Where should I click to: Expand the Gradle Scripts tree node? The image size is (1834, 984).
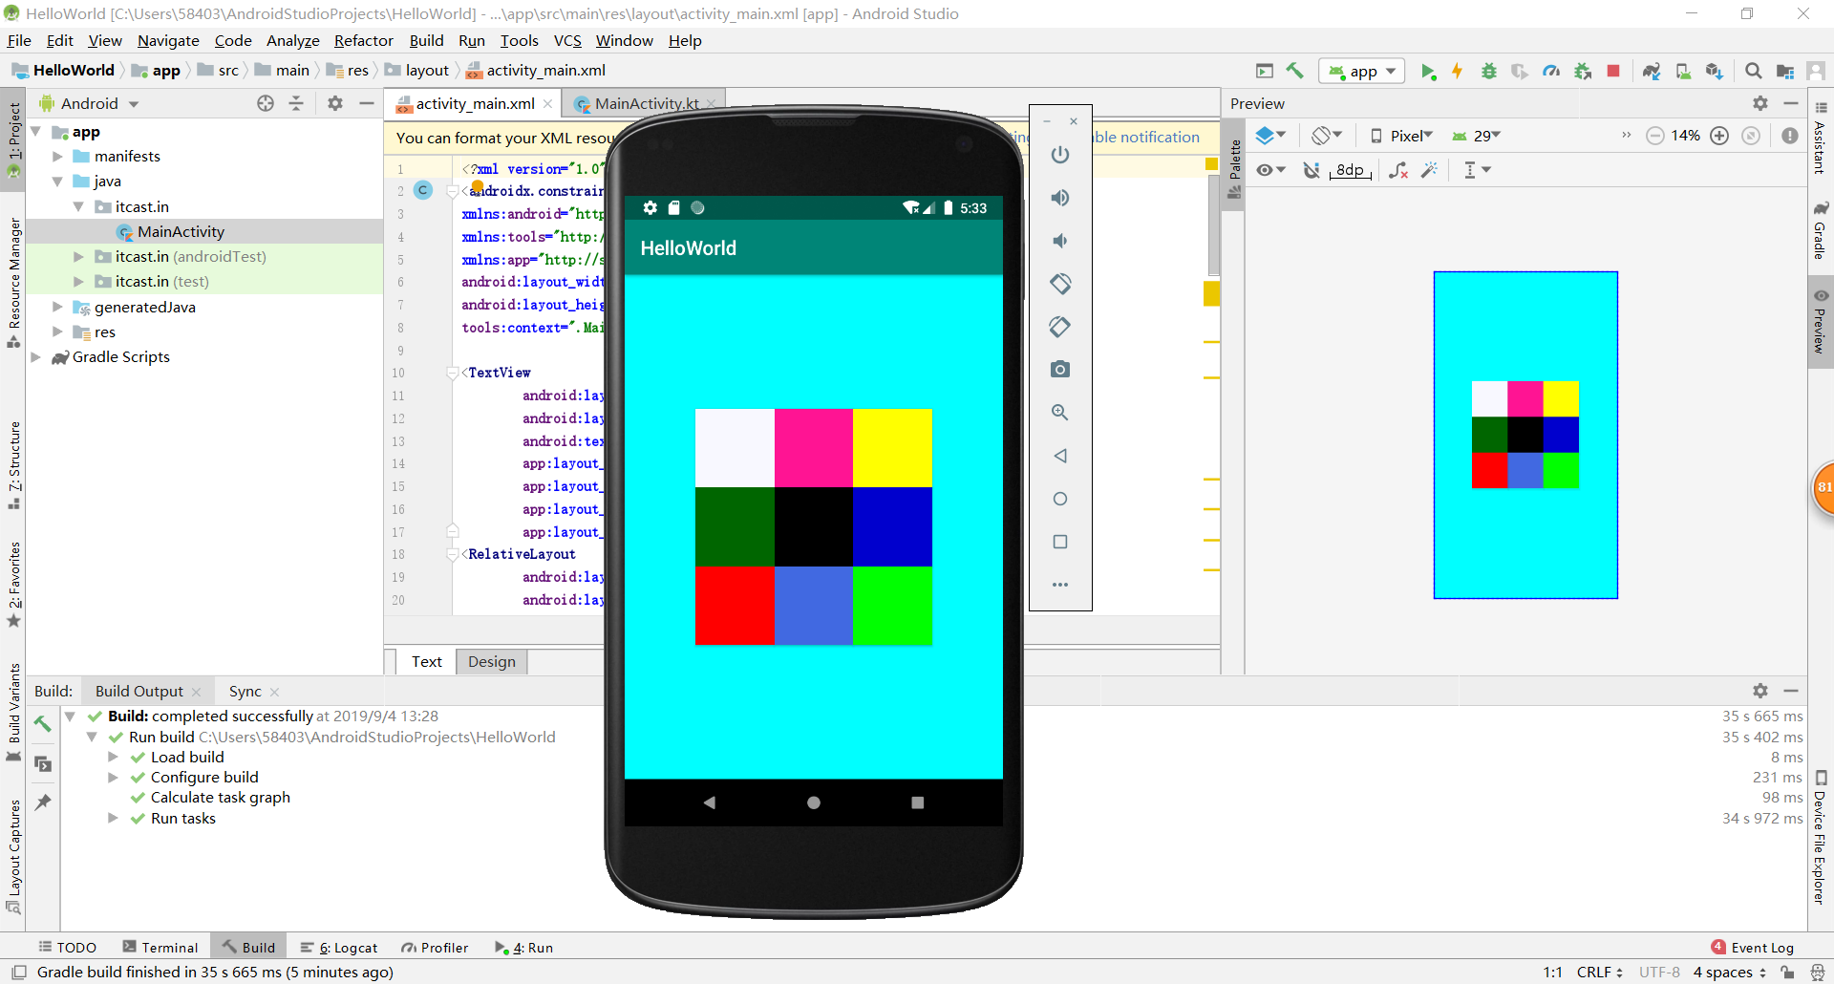pos(36,357)
